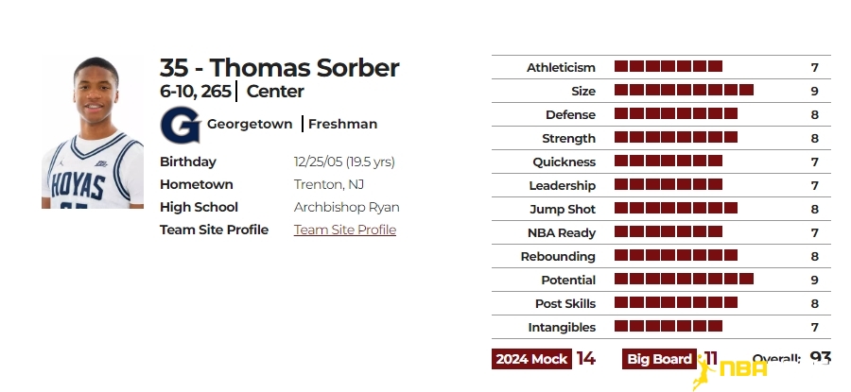Click the player name heading Thomas Sorber
This screenshot has width=851, height=392.
point(304,68)
